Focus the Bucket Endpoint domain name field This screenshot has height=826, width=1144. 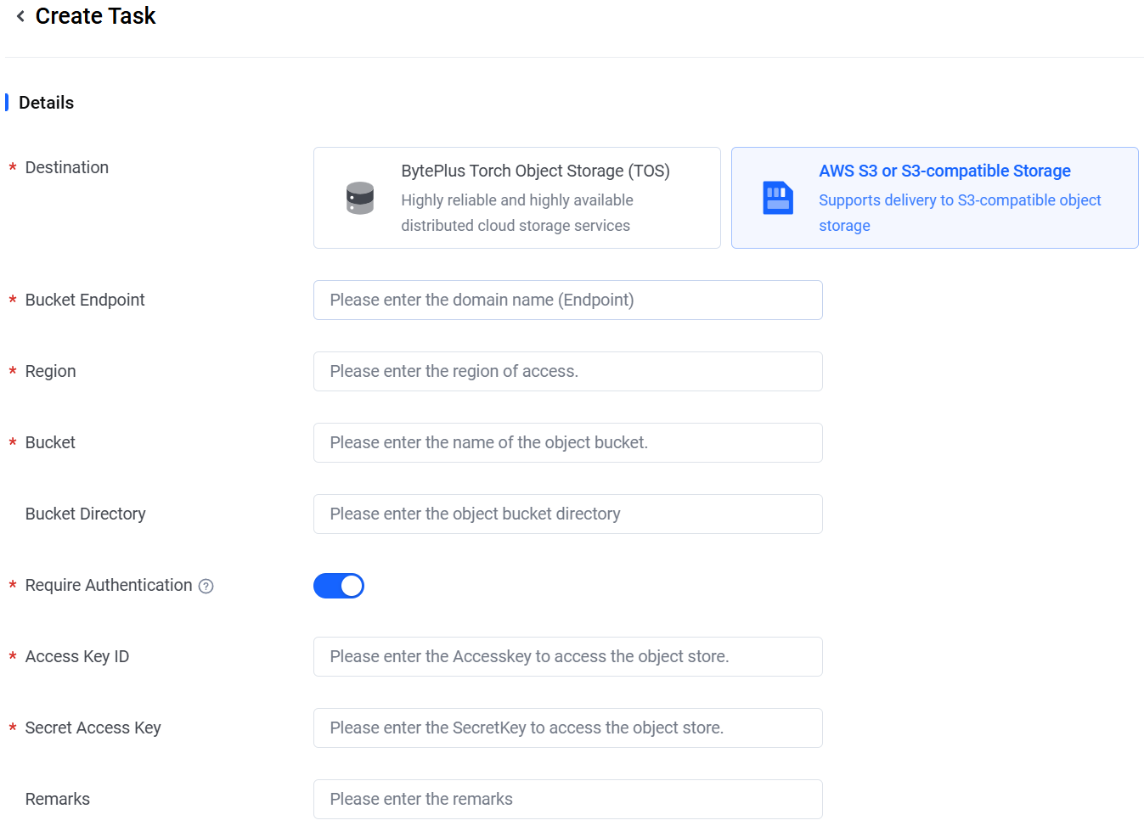567,300
